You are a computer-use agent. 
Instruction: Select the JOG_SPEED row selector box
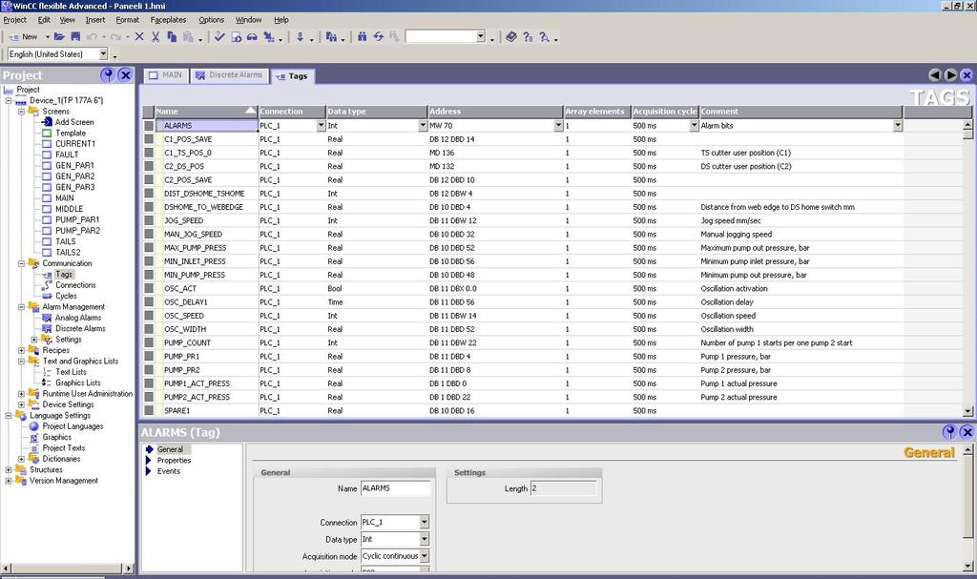[x=149, y=220]
